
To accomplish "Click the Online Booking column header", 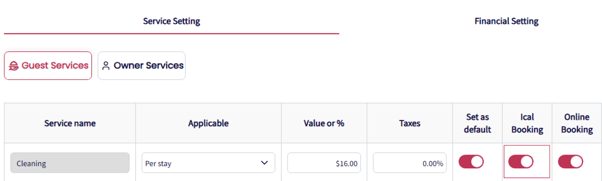I will pos(576,123).
